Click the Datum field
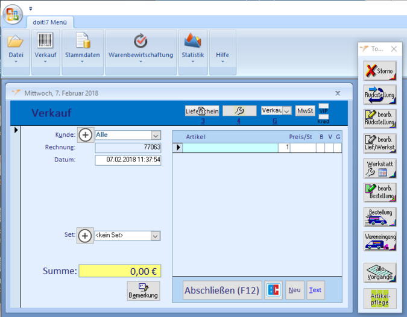This screenshot has width=407, height=317. tap(128, 160)
